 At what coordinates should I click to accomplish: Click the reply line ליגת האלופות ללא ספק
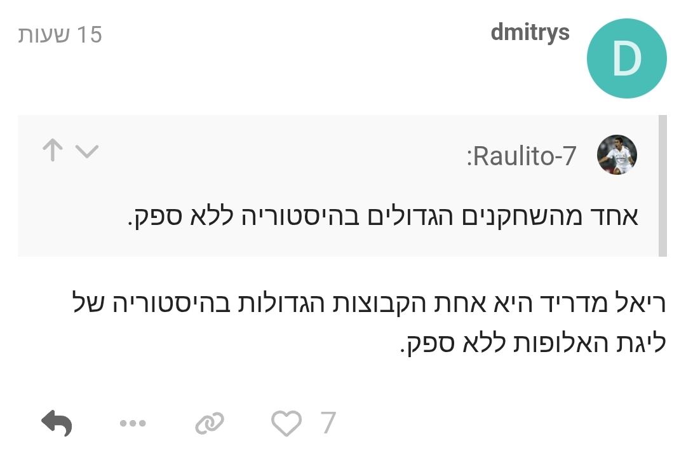point(532,343)
